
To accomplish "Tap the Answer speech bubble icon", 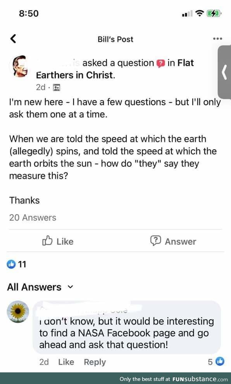I will coord(156,241).
